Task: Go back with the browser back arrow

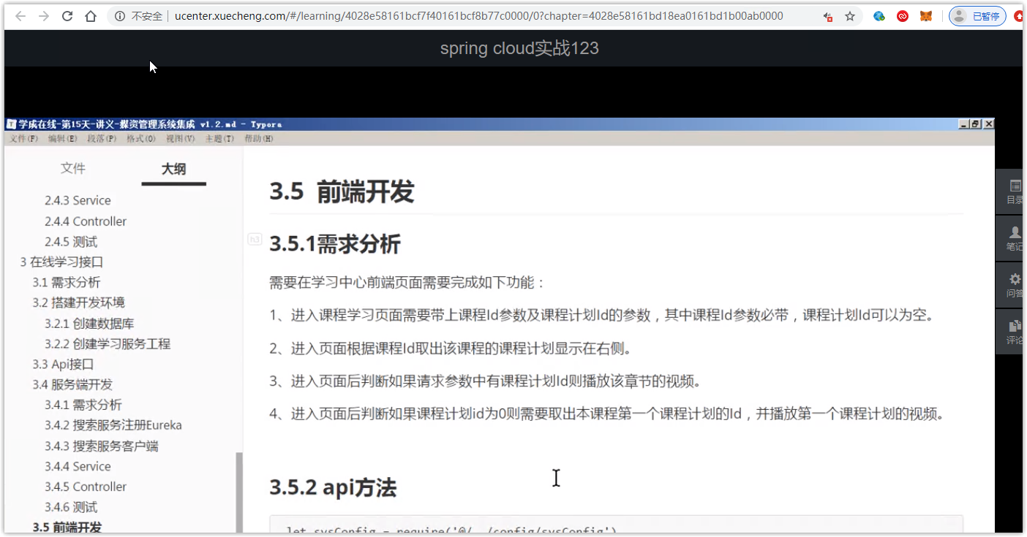Action: pyautogui.click(x=20, y=16)
